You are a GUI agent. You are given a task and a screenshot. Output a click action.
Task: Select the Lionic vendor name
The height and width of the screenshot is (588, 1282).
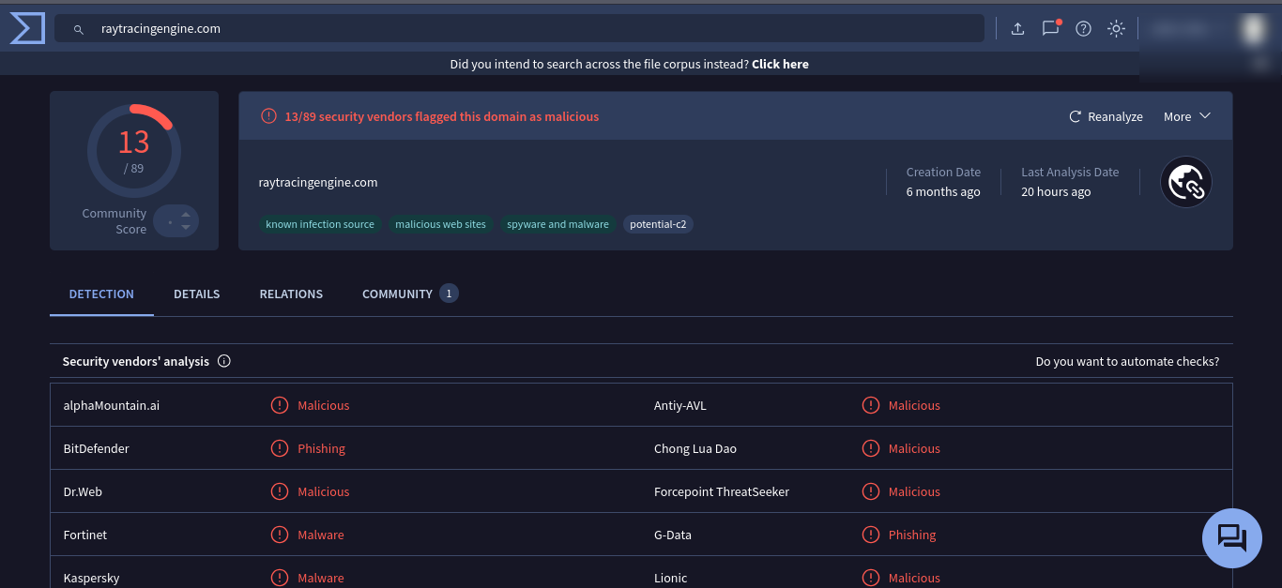(670, 578)
